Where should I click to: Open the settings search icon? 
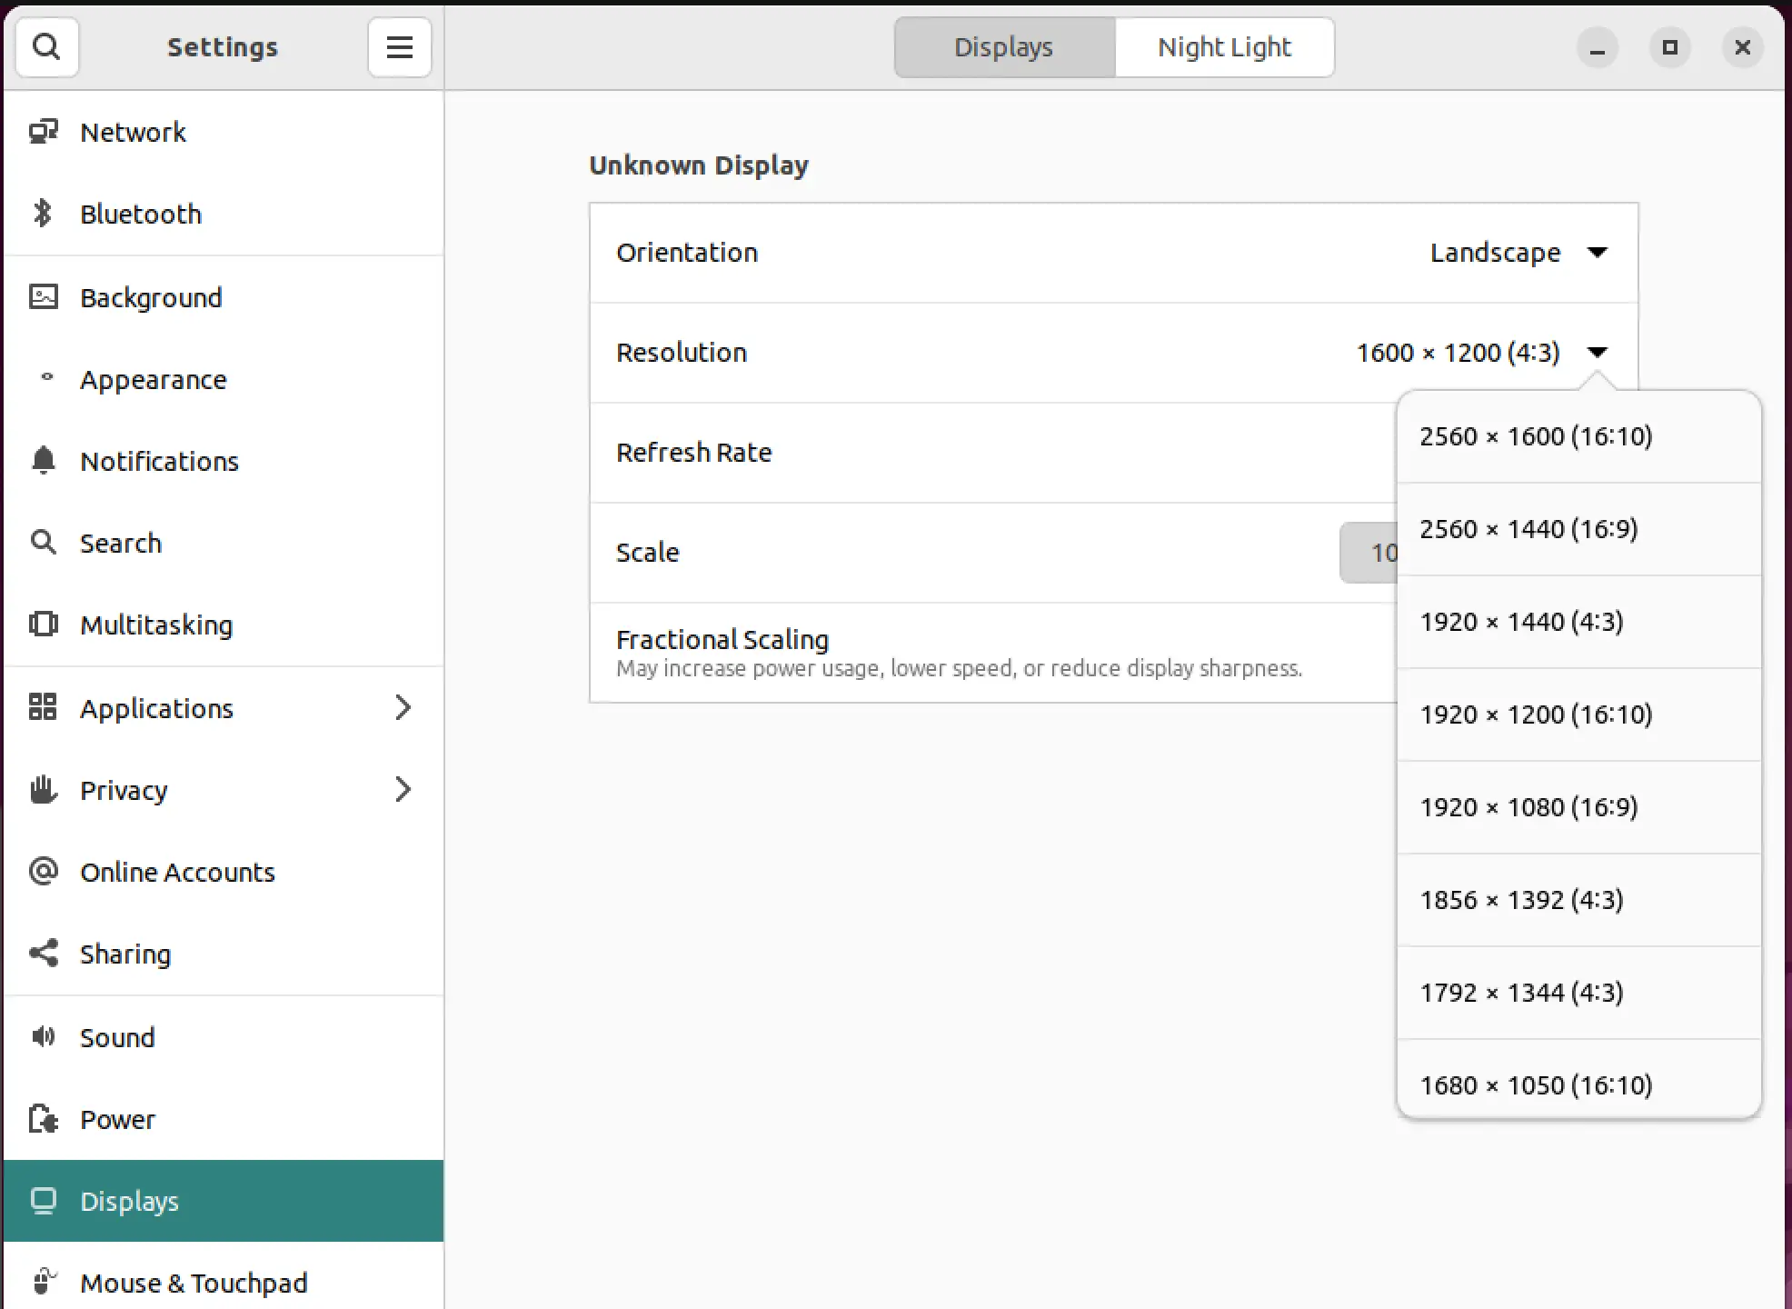46,46
